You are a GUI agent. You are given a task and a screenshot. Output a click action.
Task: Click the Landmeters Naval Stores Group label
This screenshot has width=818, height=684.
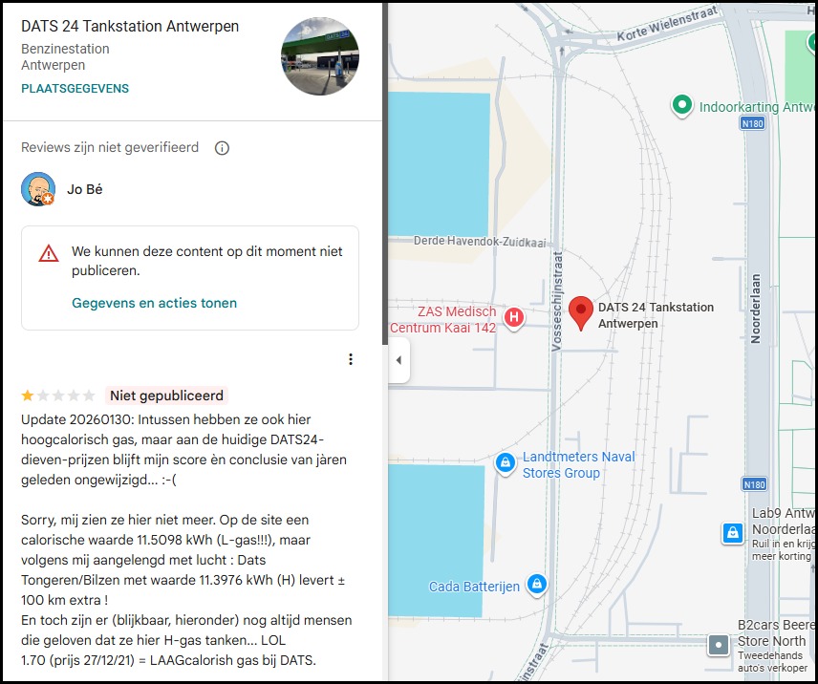pyautogui.click(x=578, y=464)
